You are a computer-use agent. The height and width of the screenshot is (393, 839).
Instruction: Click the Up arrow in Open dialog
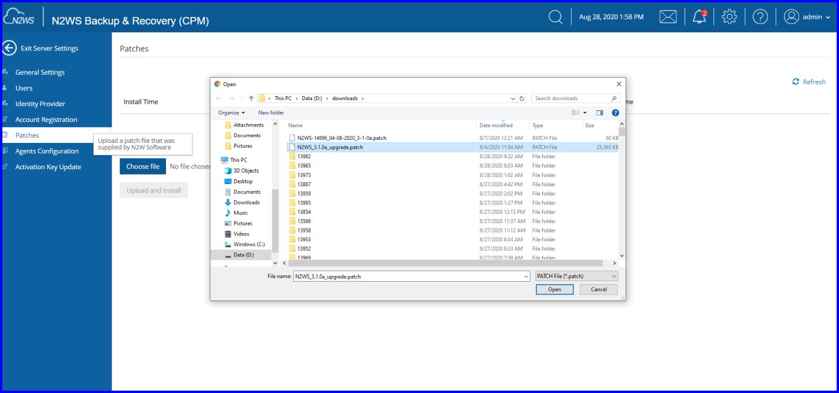(251, 98)
